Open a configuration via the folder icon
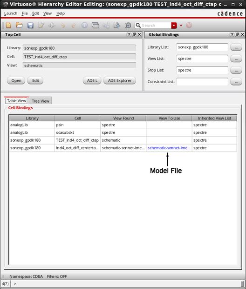The image size is (246, 289). (x=19, y=25)
